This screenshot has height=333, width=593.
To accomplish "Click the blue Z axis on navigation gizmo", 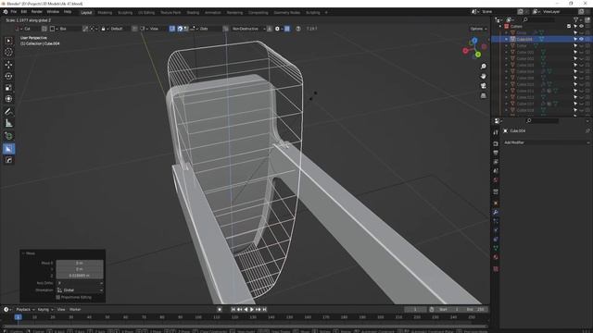I will tap(474, 40).
